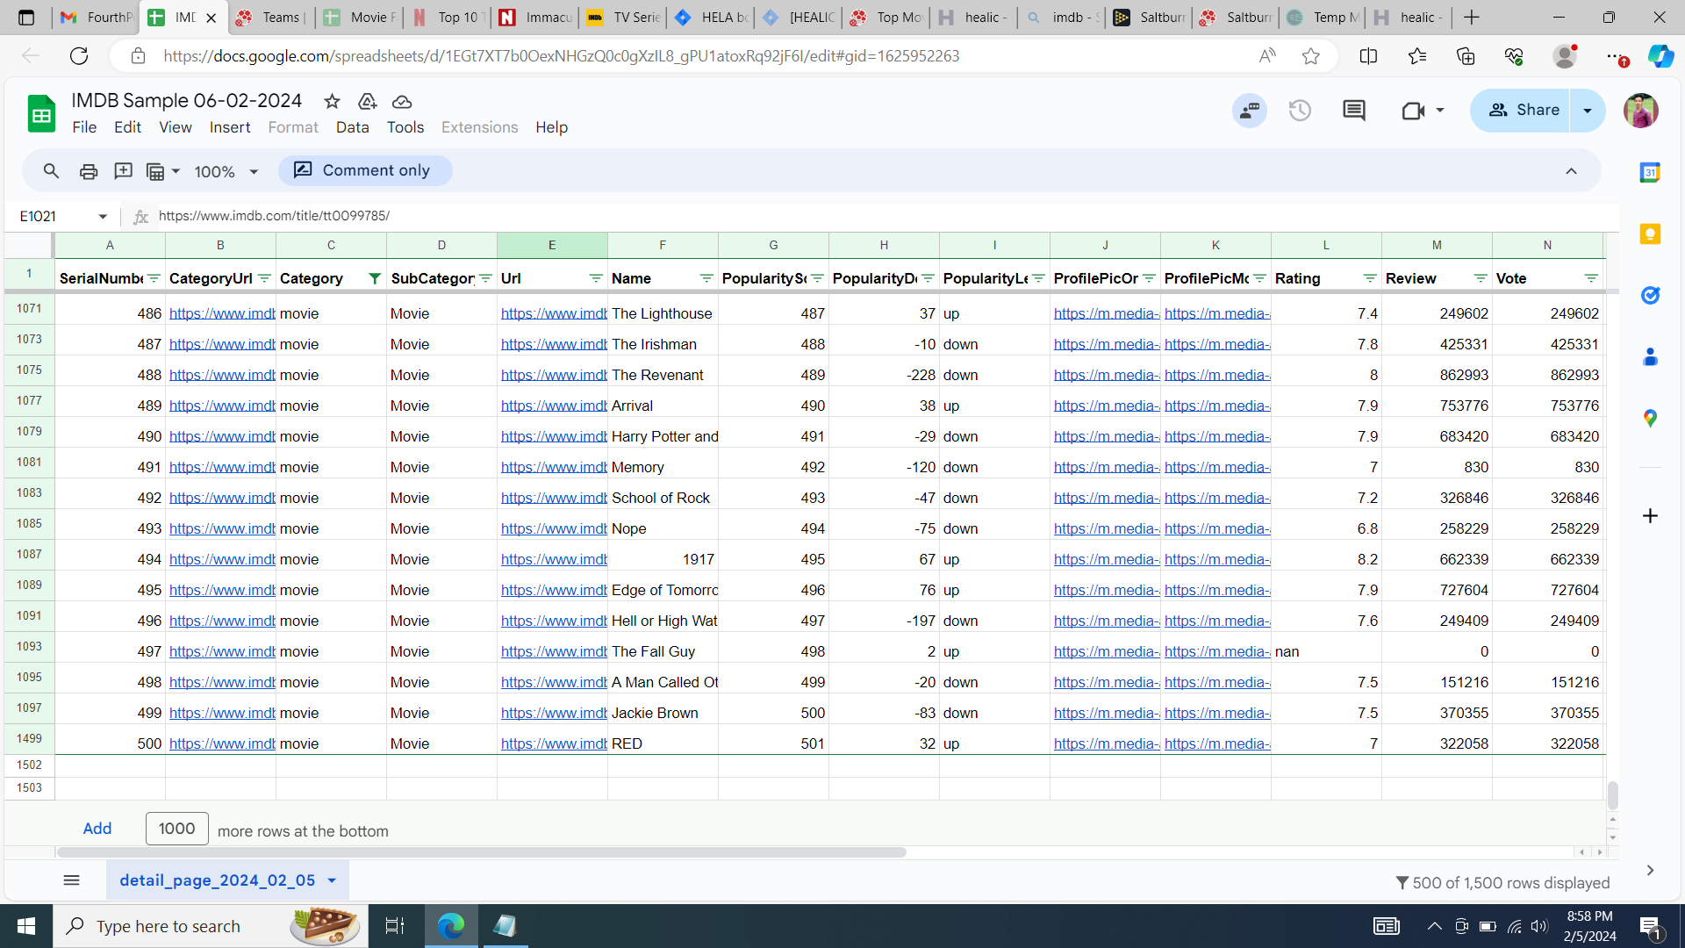Check cloud document status icon
Image resolution: width=1685 pixels, height=948 pixels.
point(402,102)
